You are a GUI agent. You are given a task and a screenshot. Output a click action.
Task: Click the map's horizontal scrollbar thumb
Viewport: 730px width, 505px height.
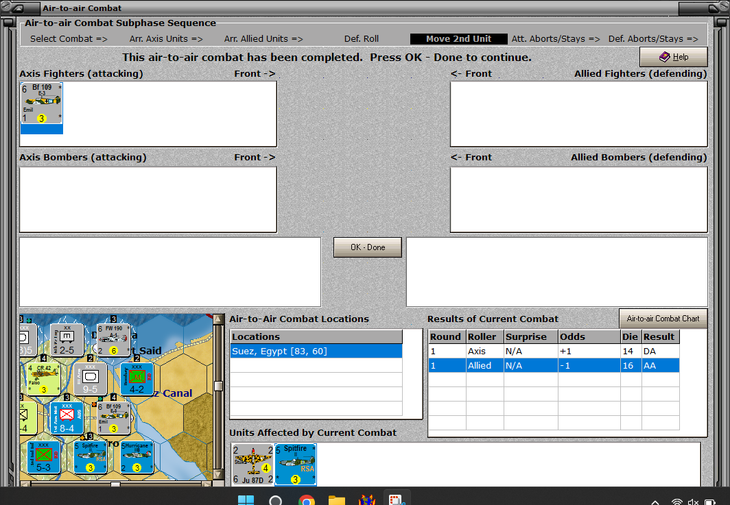point(115,484)
